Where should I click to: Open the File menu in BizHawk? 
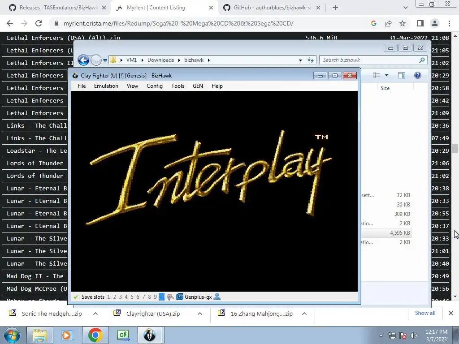tap(82, 86)
